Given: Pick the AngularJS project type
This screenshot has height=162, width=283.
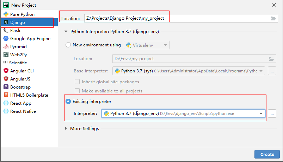Looking at the screenshot, I should pos(29,79).
